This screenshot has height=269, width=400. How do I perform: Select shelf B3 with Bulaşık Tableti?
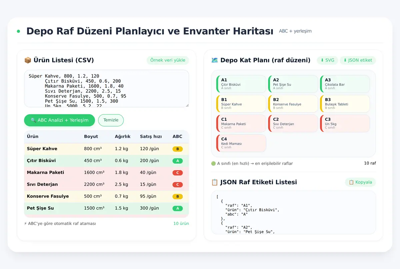tap(345, 104)
